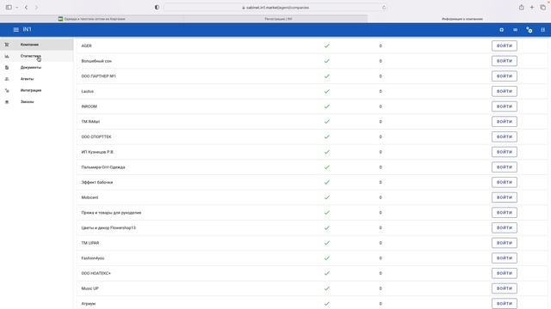Click ВОЙТИ in the Волшебный сон row

tap(505, 61)
